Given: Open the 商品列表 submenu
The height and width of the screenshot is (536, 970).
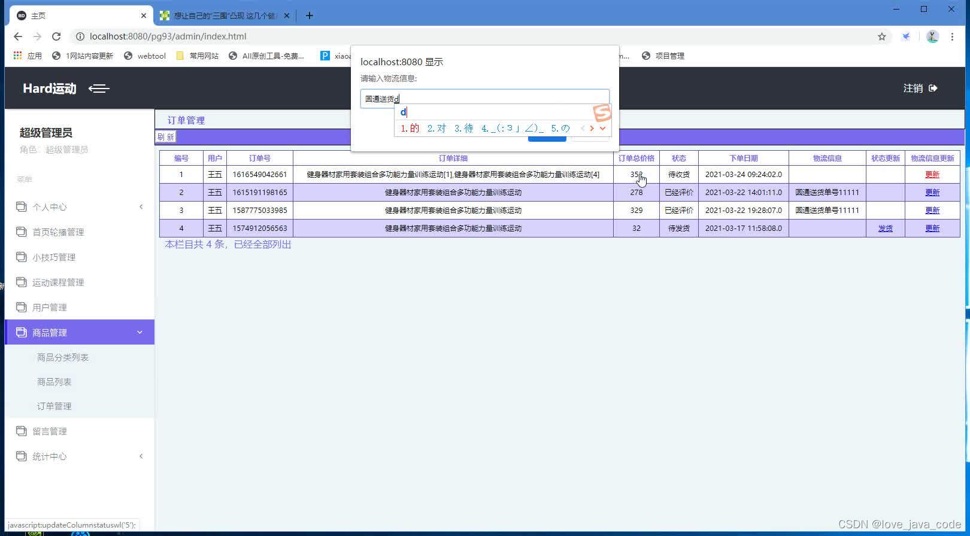Looking at the screenshot, I should click(54, 382).
